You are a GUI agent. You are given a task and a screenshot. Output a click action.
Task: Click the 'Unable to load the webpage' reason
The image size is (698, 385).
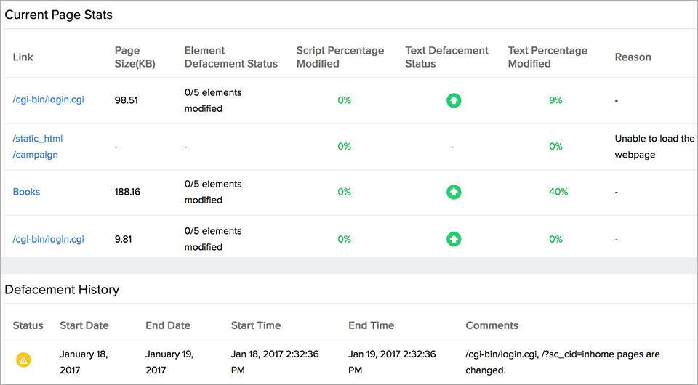point(654,146)
